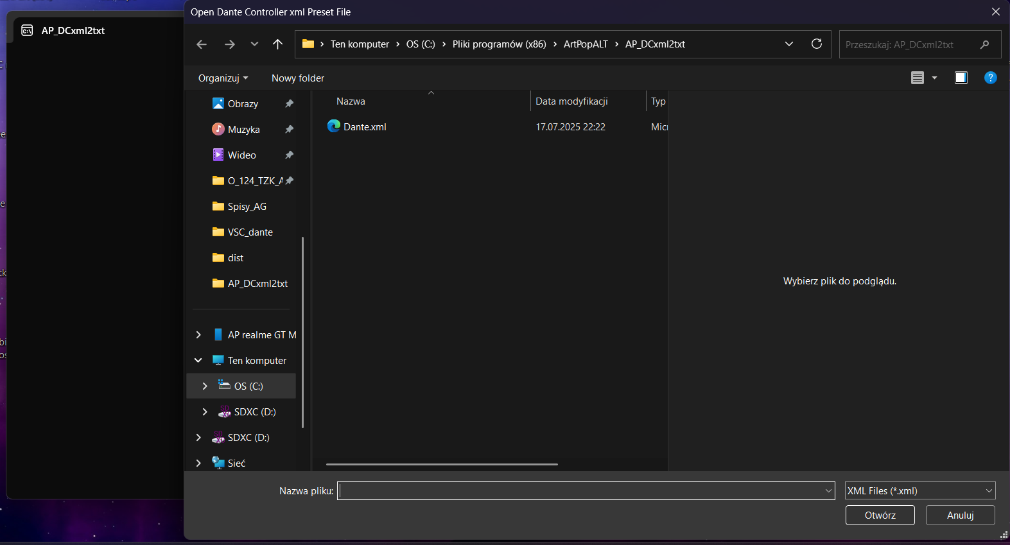Open Wideo in quick access

tap(242, 155)
